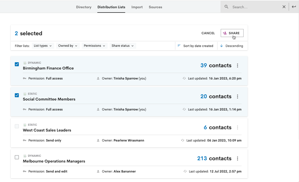Click the '2 selected' heading
The height and width of the screenshot is (182, 299).
(29, 33)
